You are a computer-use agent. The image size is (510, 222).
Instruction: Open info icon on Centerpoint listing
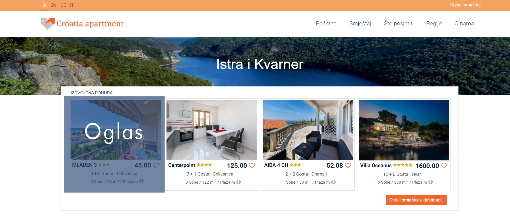click(238, 182)
